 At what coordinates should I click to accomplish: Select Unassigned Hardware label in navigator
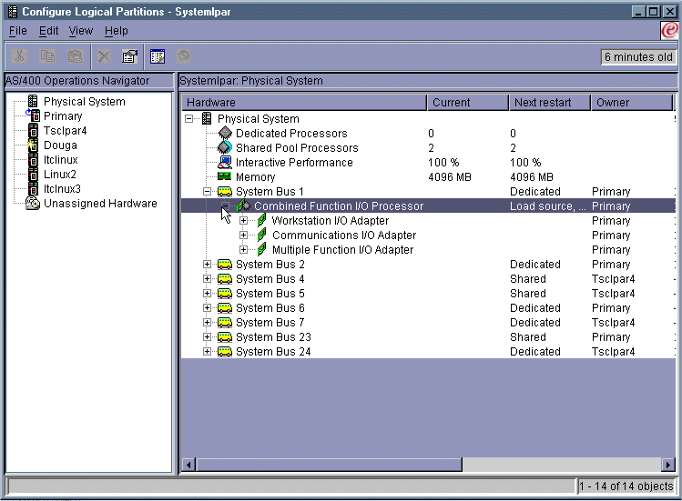point(100,204)
